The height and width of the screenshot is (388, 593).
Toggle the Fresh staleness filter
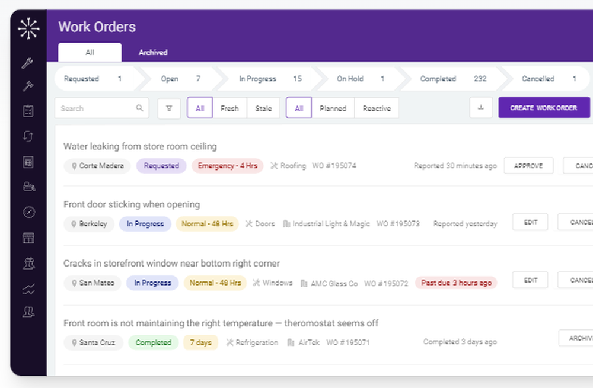(x=229, y=108)
